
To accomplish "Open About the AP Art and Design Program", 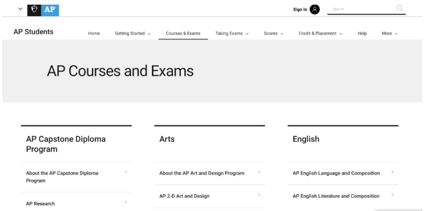I will pyautogui.click(x=202, y=173).
